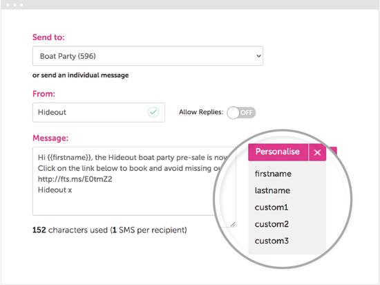Click the characters used counter text

click(x=110, y=230)
